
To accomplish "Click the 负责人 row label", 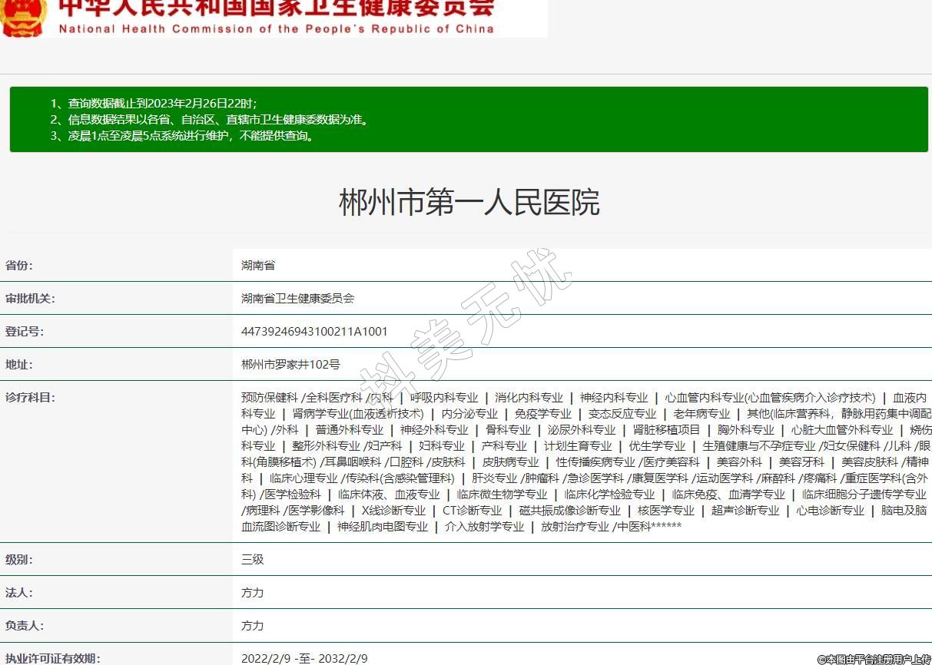I will click(x=25, y=626).
